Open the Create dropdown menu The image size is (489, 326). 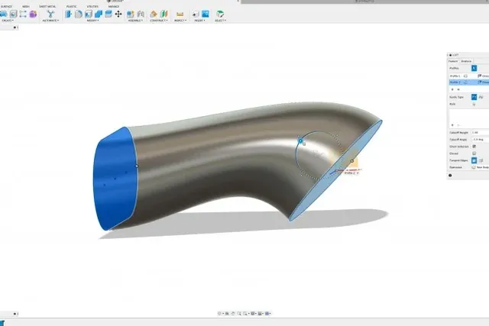pyautogui.click(x=8, y=21)
